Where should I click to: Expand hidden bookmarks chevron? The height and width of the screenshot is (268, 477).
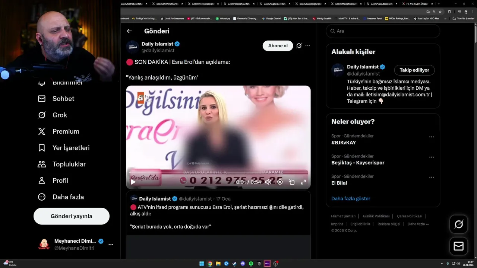click(445, 18)
